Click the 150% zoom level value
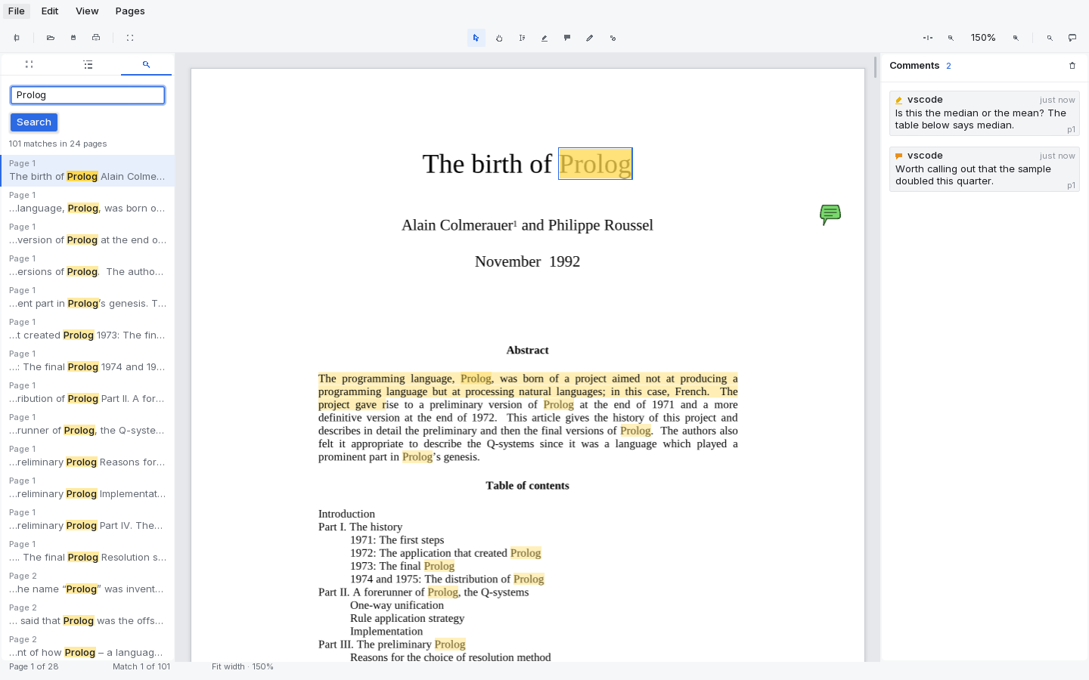 coord(983,38)
